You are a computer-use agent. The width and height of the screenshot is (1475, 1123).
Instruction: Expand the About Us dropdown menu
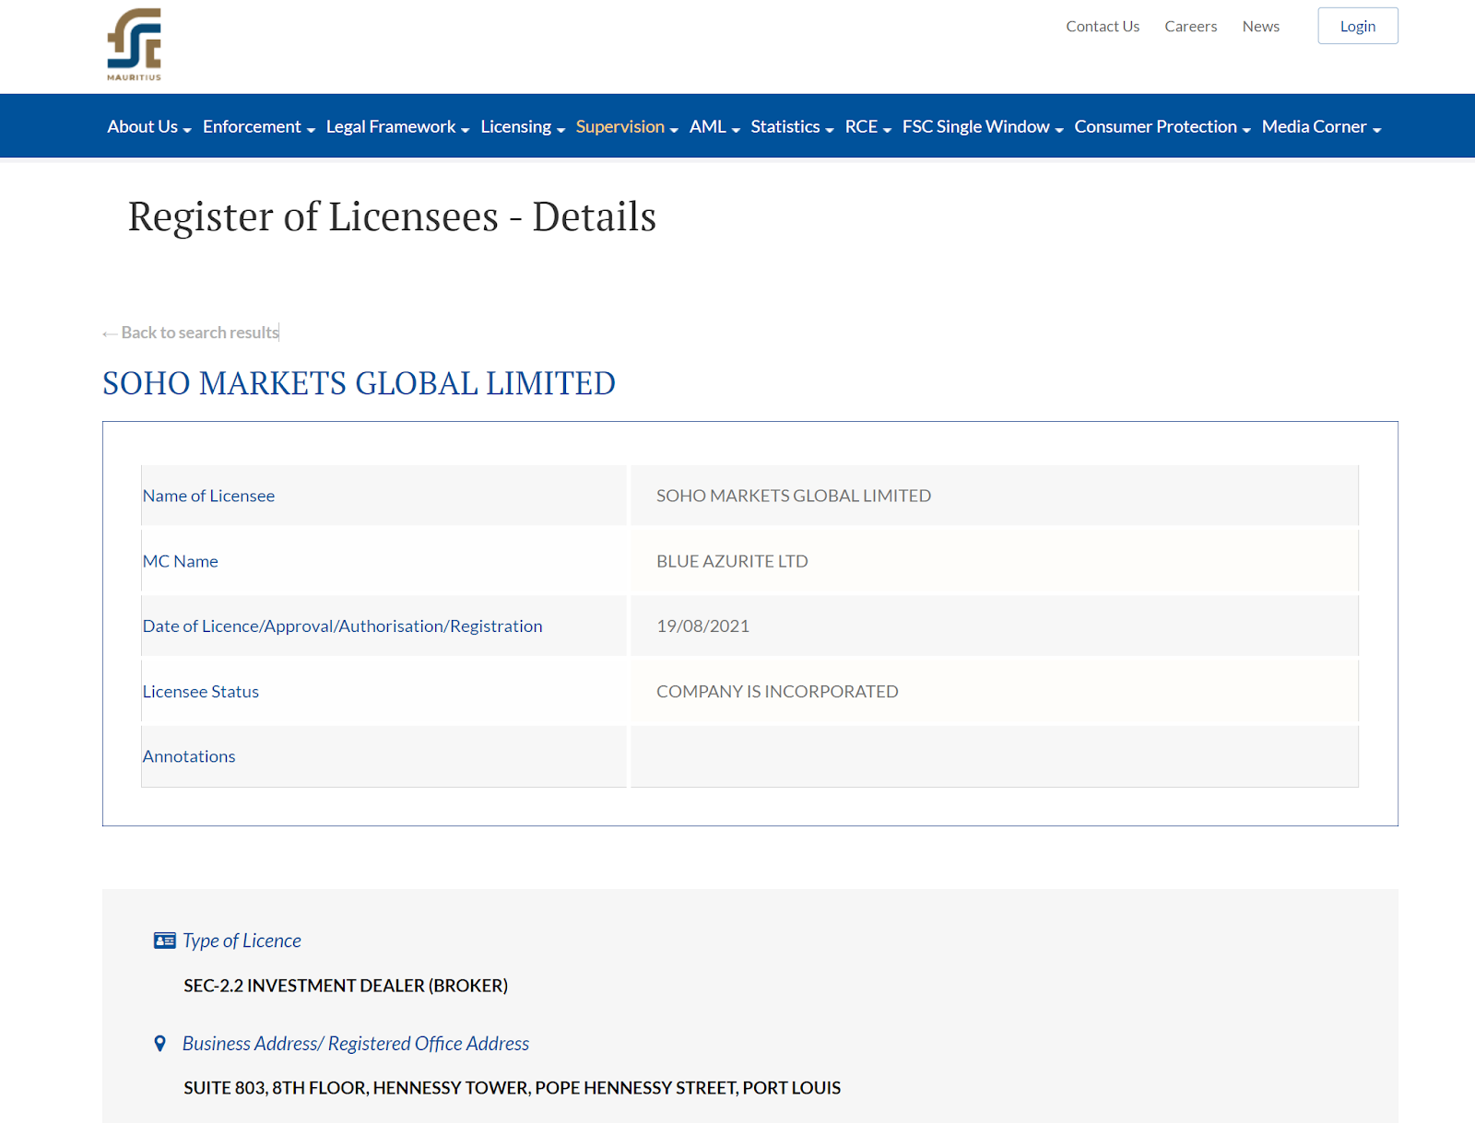[x=148, y=127]
